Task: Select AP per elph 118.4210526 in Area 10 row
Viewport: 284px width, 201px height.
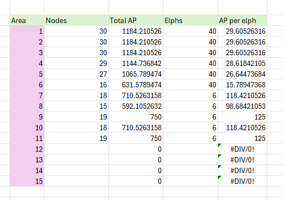Action: pyautogui.click(x=243, y=128)
